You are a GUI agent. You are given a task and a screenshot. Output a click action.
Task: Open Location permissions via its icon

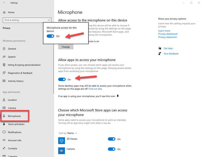click(x=4, y=100)
